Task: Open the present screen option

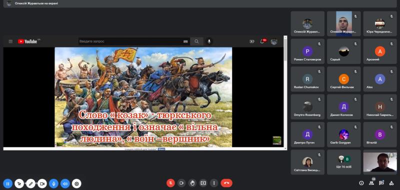Action: point(203,183)
